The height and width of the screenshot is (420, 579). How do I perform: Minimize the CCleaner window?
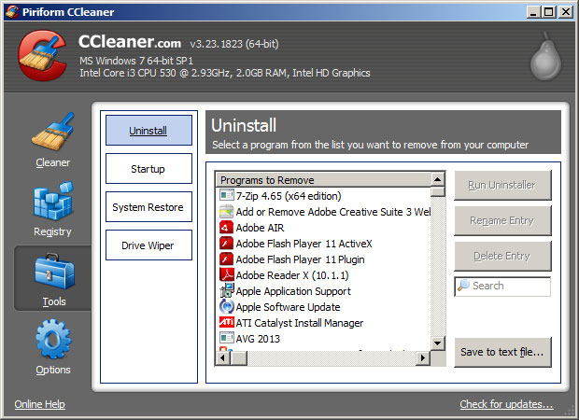click(x=532, y=12)
